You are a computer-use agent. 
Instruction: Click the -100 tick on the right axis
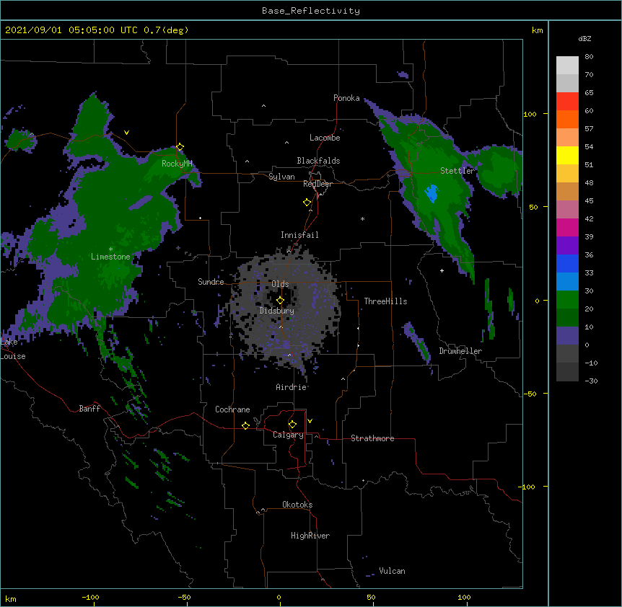[x=527, y=487]
